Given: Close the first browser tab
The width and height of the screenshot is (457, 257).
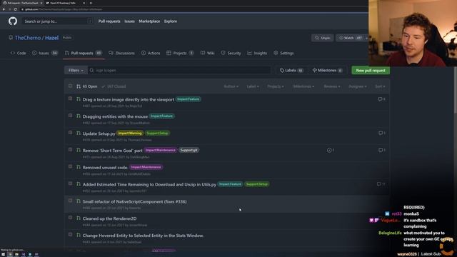Looking at the screenshot, I should pyautogui.click(x=41, y=3).
